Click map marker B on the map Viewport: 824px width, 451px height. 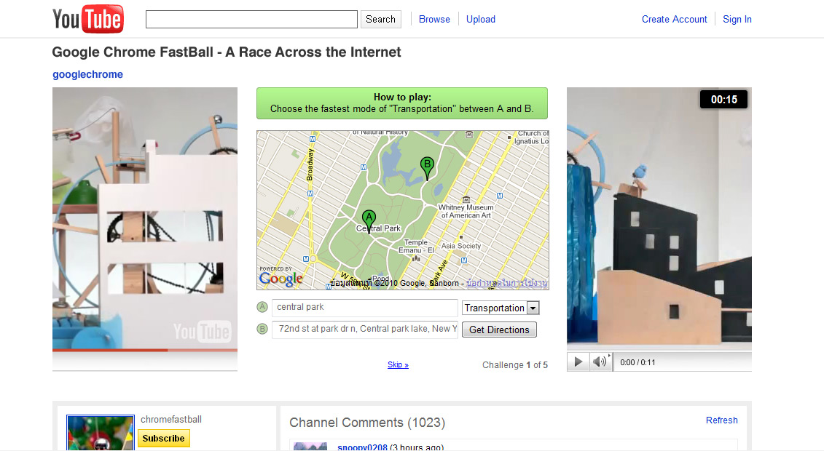[x=427, y=168]
